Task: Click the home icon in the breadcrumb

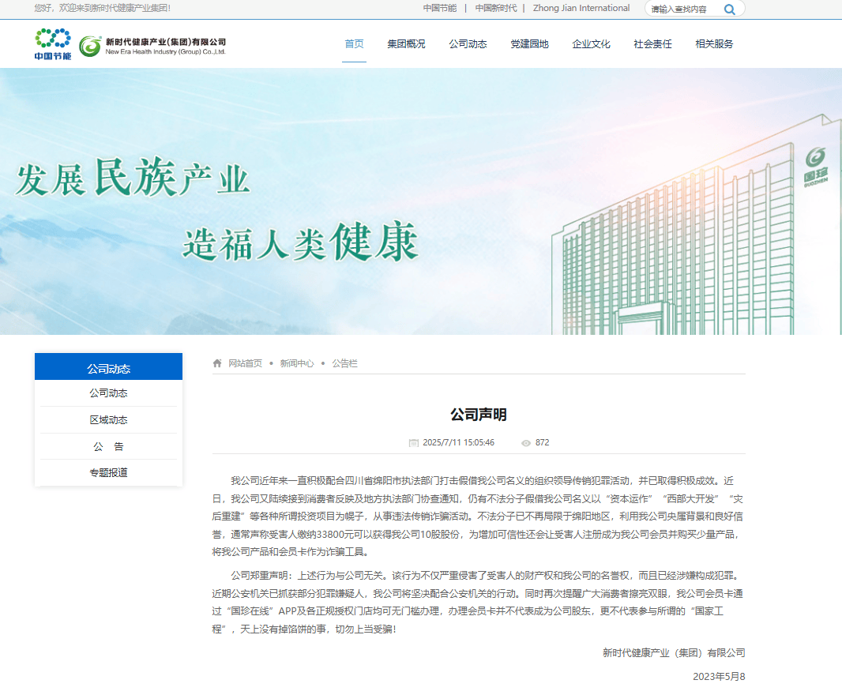Action: 217,363
